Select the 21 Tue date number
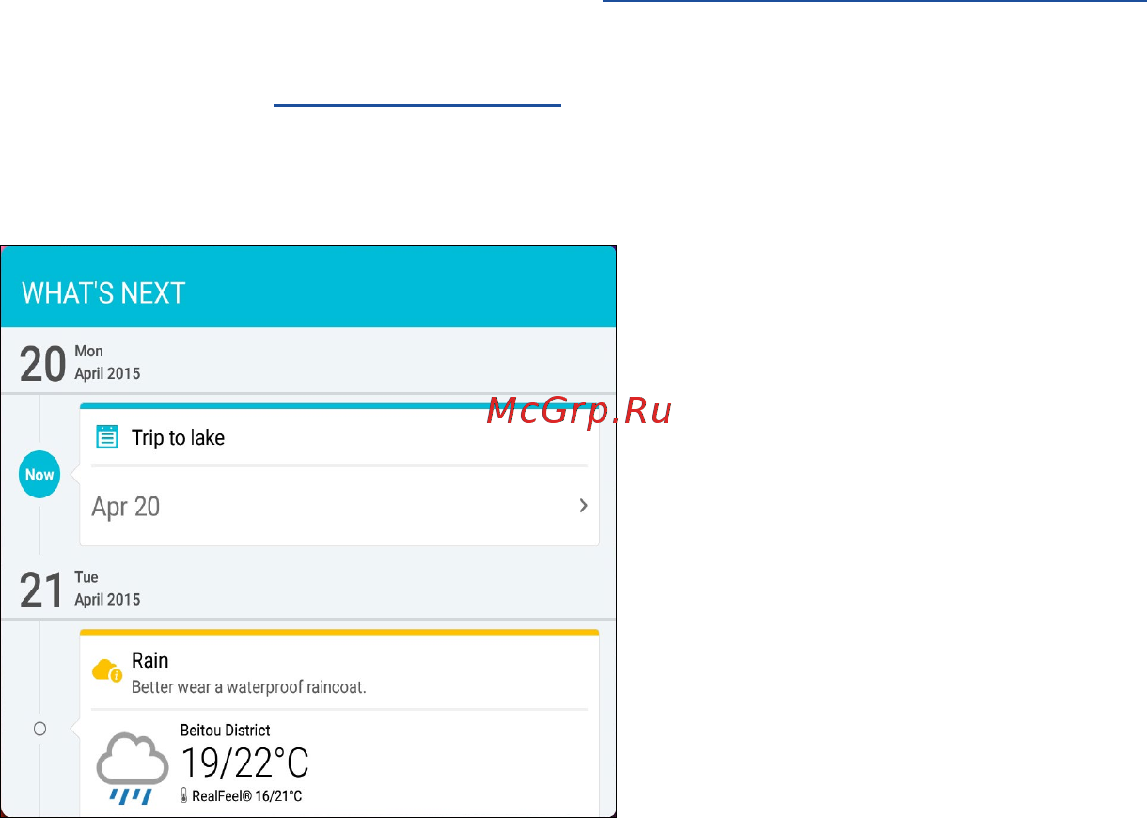This screenshot has width=1147, height=818. coord(42,590)
